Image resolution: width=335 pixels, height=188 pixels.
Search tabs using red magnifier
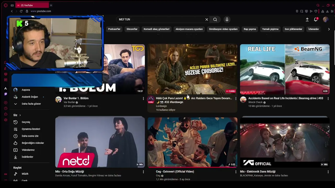[x=318, y=5]
